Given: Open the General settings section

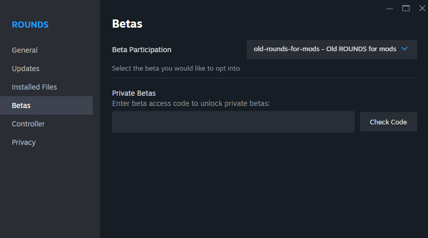Looking at the screenshot, I should pos(25,50).
